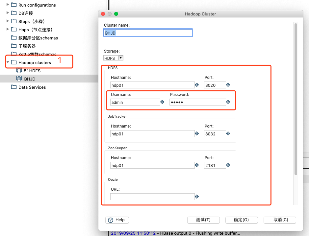
Task: Expand the Steps（步骤）tree node
Action: 8,21
